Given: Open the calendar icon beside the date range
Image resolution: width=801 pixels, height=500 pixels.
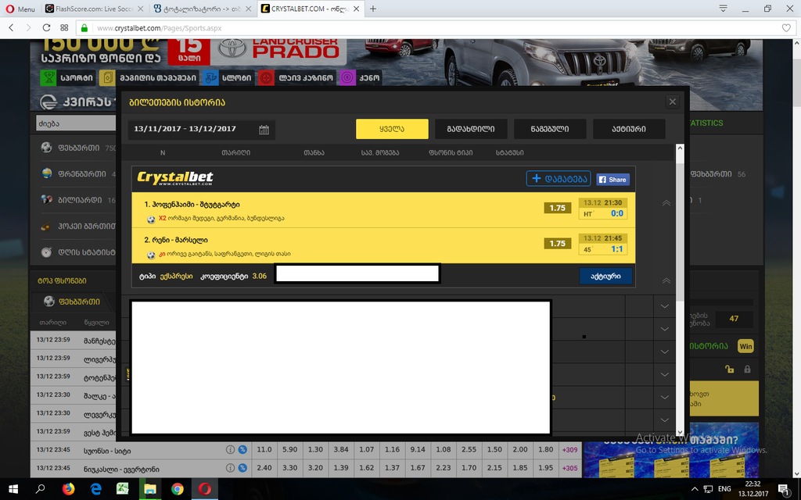Looking at the screenshot, I should click(x=264, y=130).
